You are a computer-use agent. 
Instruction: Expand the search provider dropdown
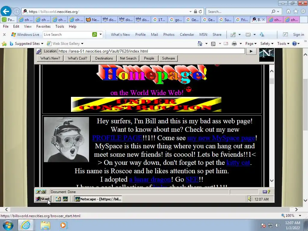click(x=278, y=12)
